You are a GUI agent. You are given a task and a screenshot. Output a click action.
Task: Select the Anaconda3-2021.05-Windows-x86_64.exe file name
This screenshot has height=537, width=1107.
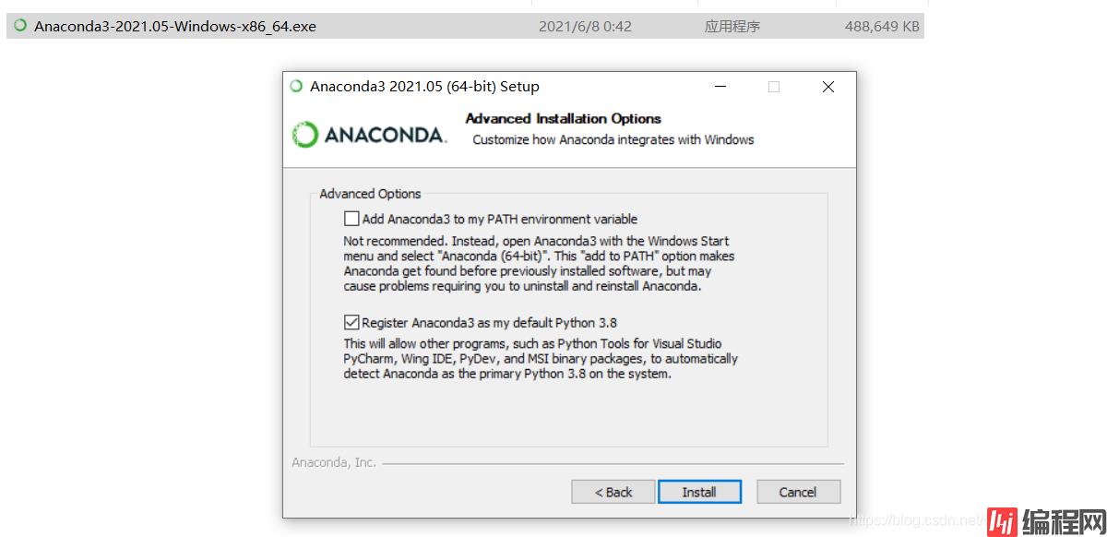(175, 26)
